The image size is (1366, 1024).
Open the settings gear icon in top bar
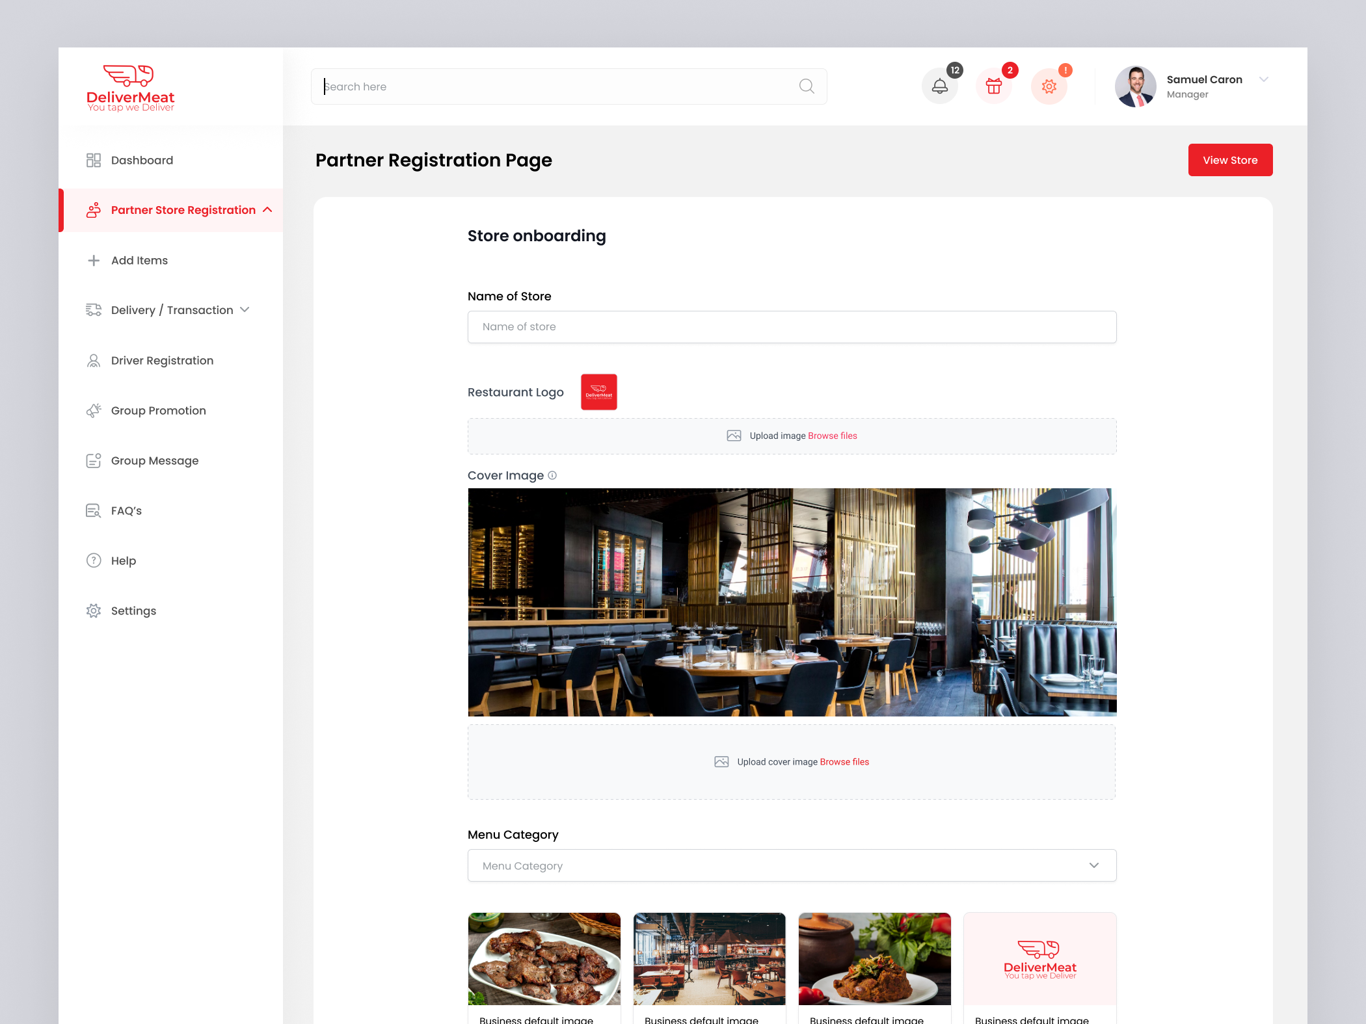point(1049,86)
